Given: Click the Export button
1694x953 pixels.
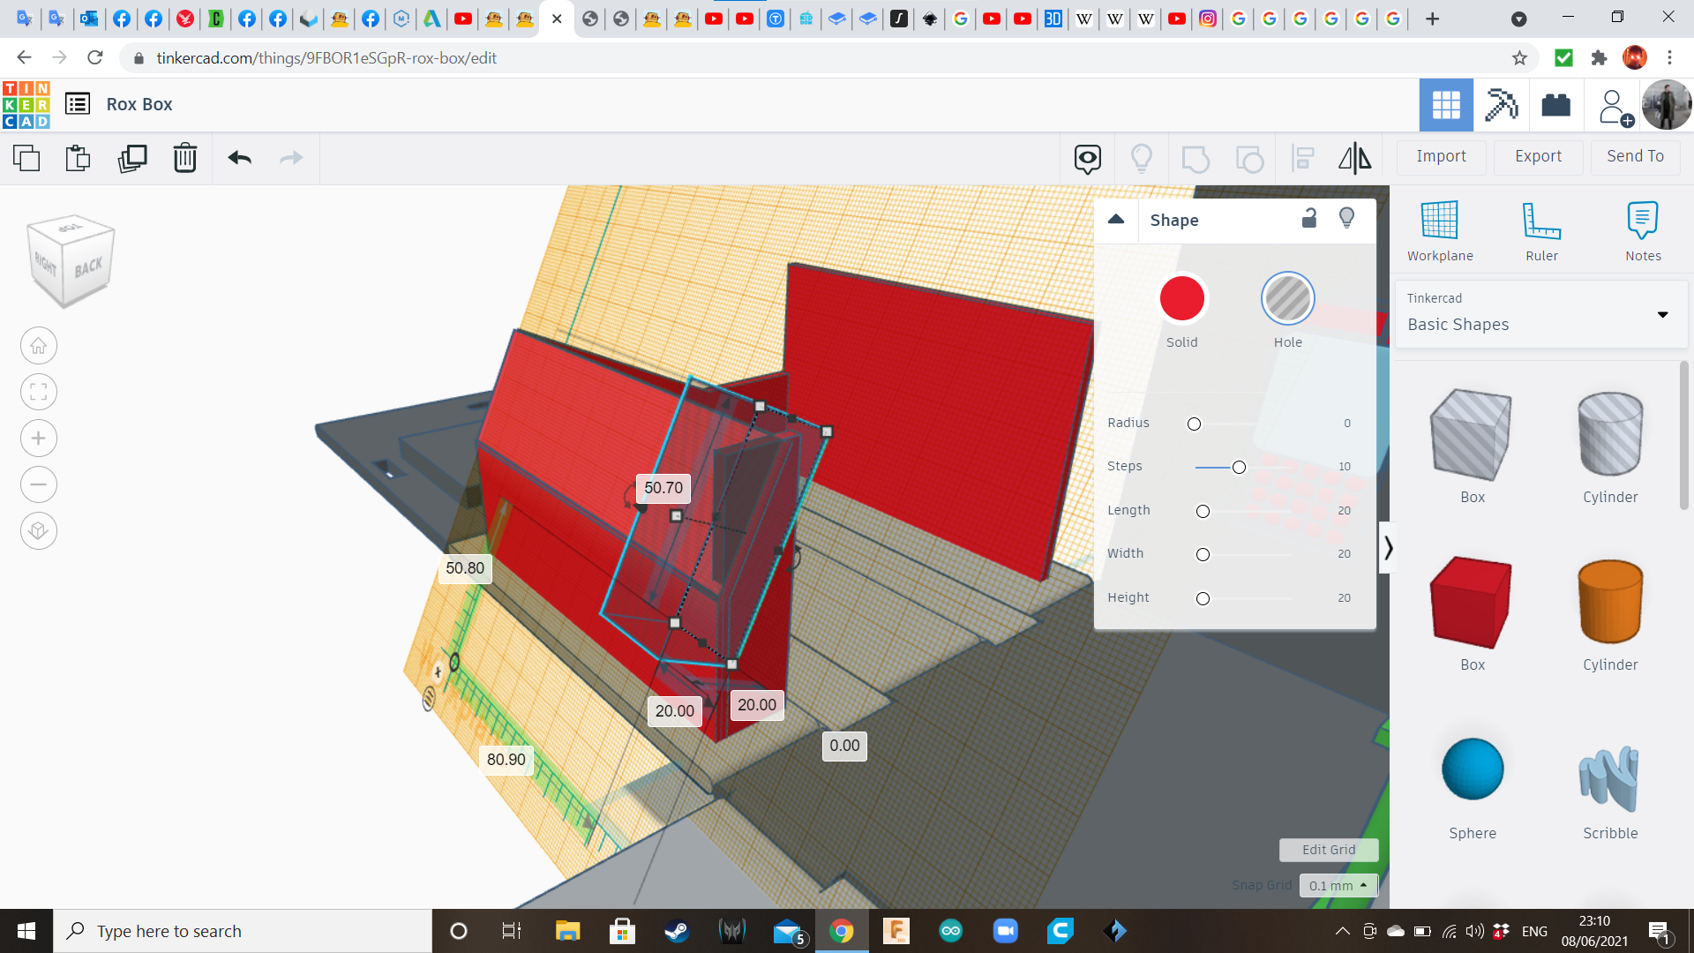Looking at the screenshot, I should 1538,156.
